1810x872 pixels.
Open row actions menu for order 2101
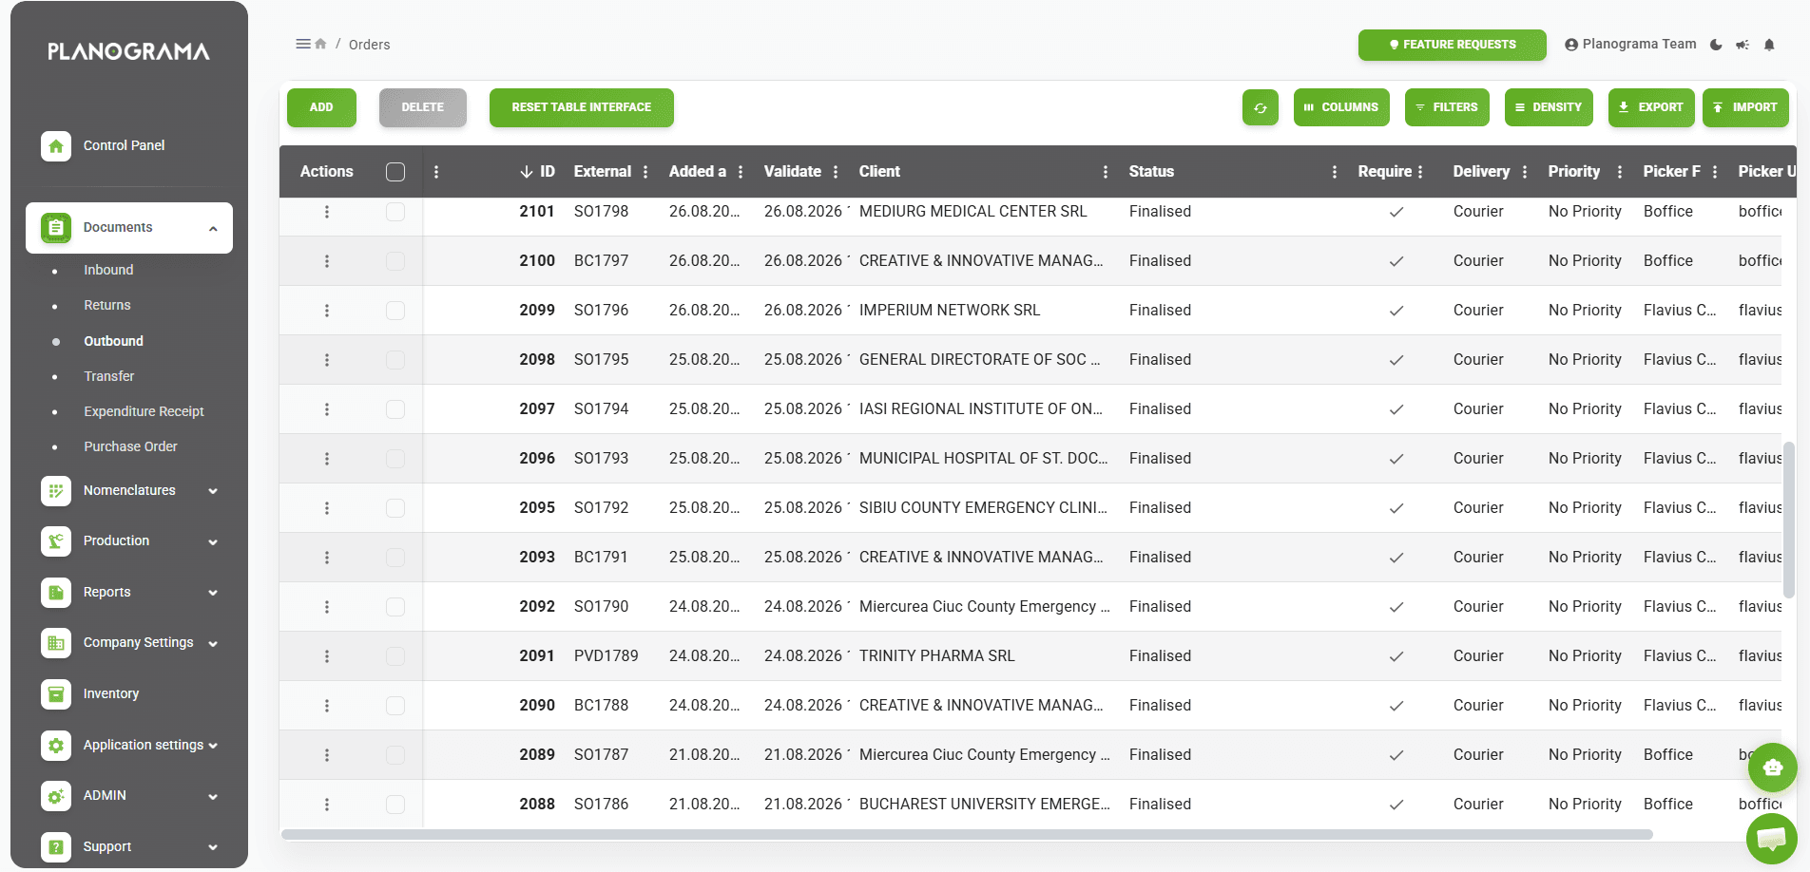[327, 212]
